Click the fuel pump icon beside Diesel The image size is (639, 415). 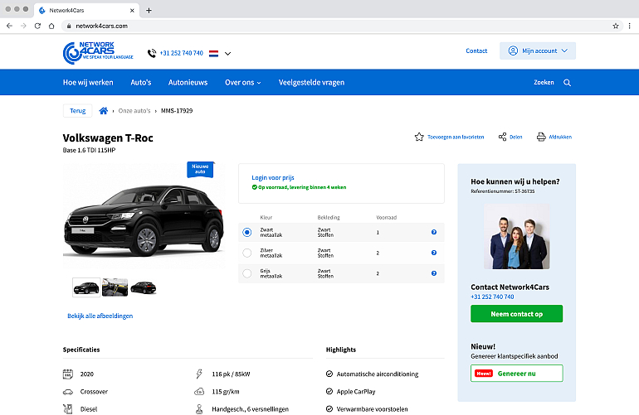pyautogui.click(x=68, y=409)
